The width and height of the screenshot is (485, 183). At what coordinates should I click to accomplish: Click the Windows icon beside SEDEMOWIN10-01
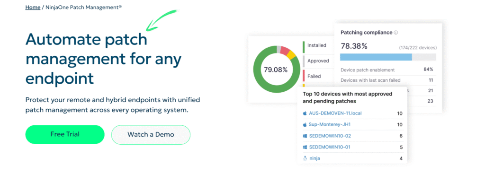305,147
